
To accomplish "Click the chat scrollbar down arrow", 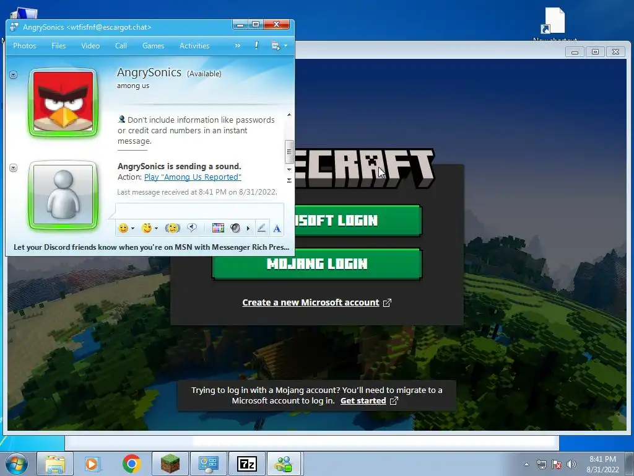I will (x=289, y=169).
